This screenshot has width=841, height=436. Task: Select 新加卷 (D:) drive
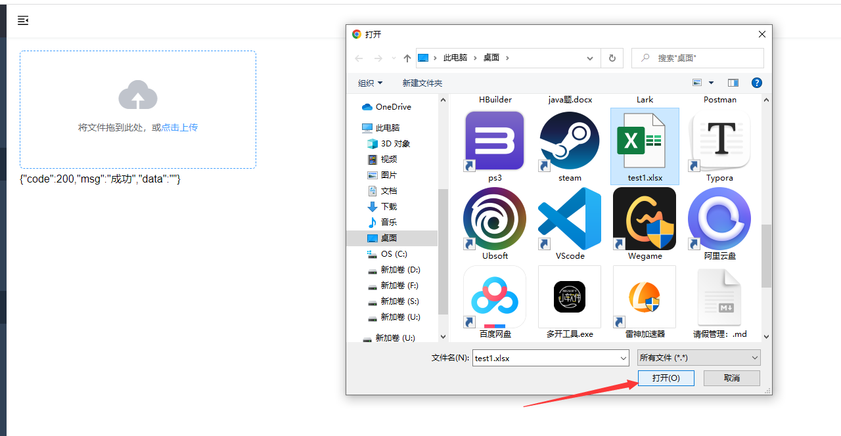(394, 270)
